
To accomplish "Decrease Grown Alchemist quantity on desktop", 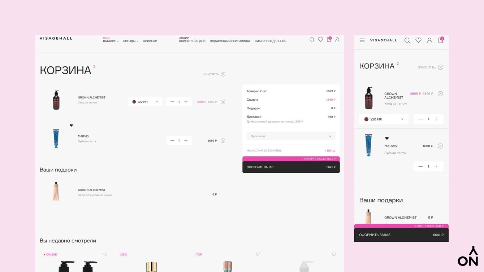I will (172, 102).
